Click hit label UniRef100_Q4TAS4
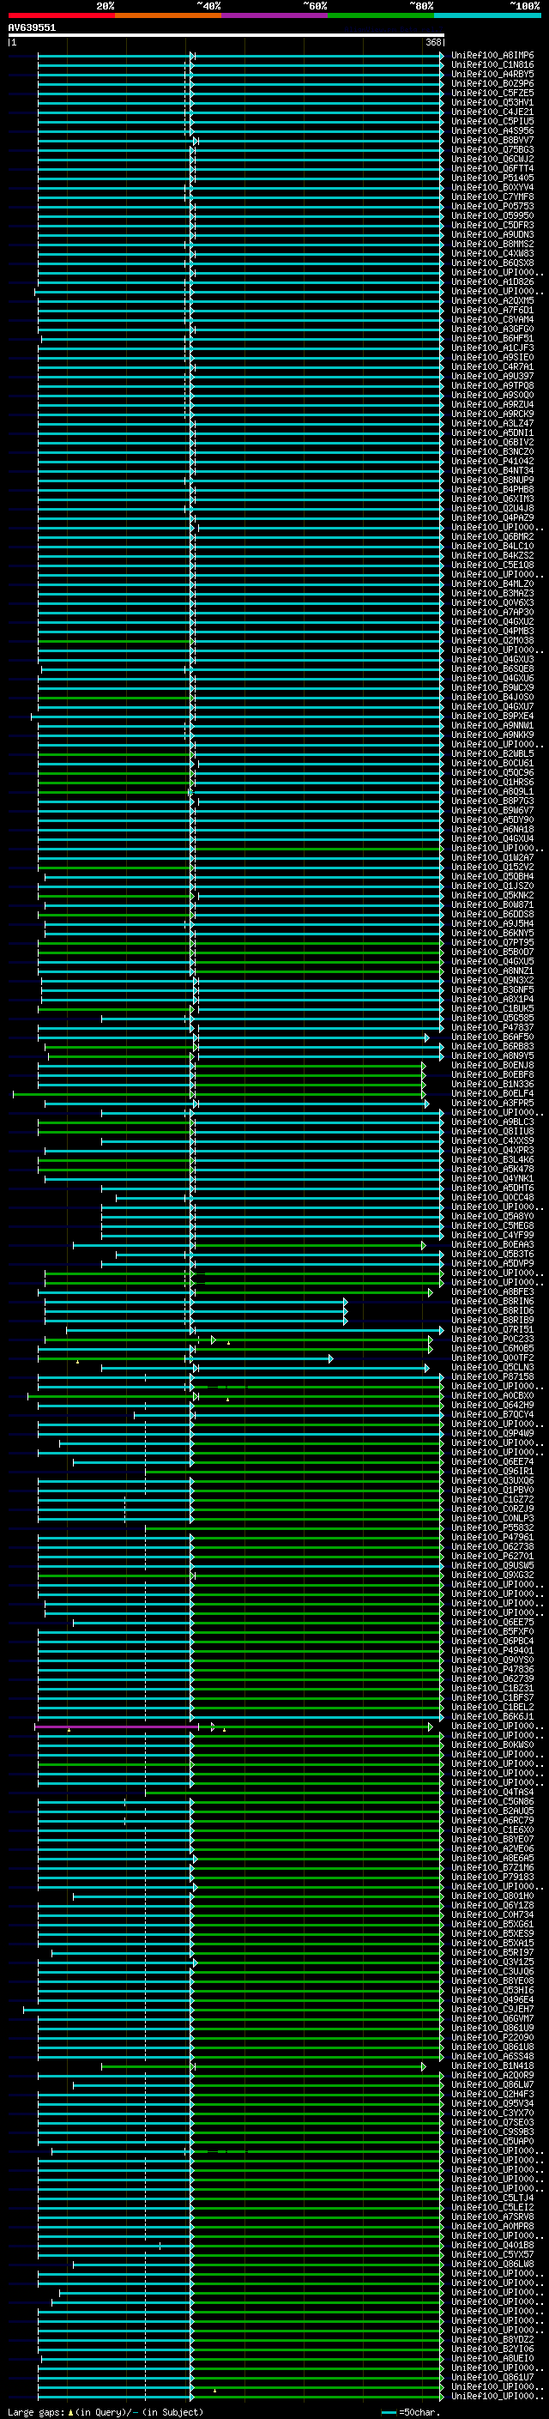 492,1792
